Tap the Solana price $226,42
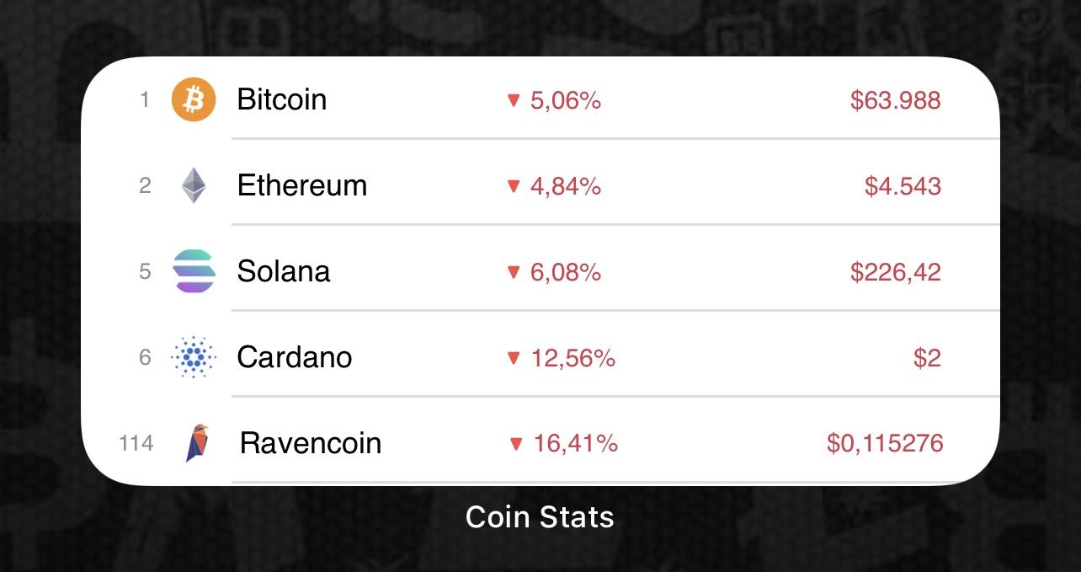 (x=895, y=272)
